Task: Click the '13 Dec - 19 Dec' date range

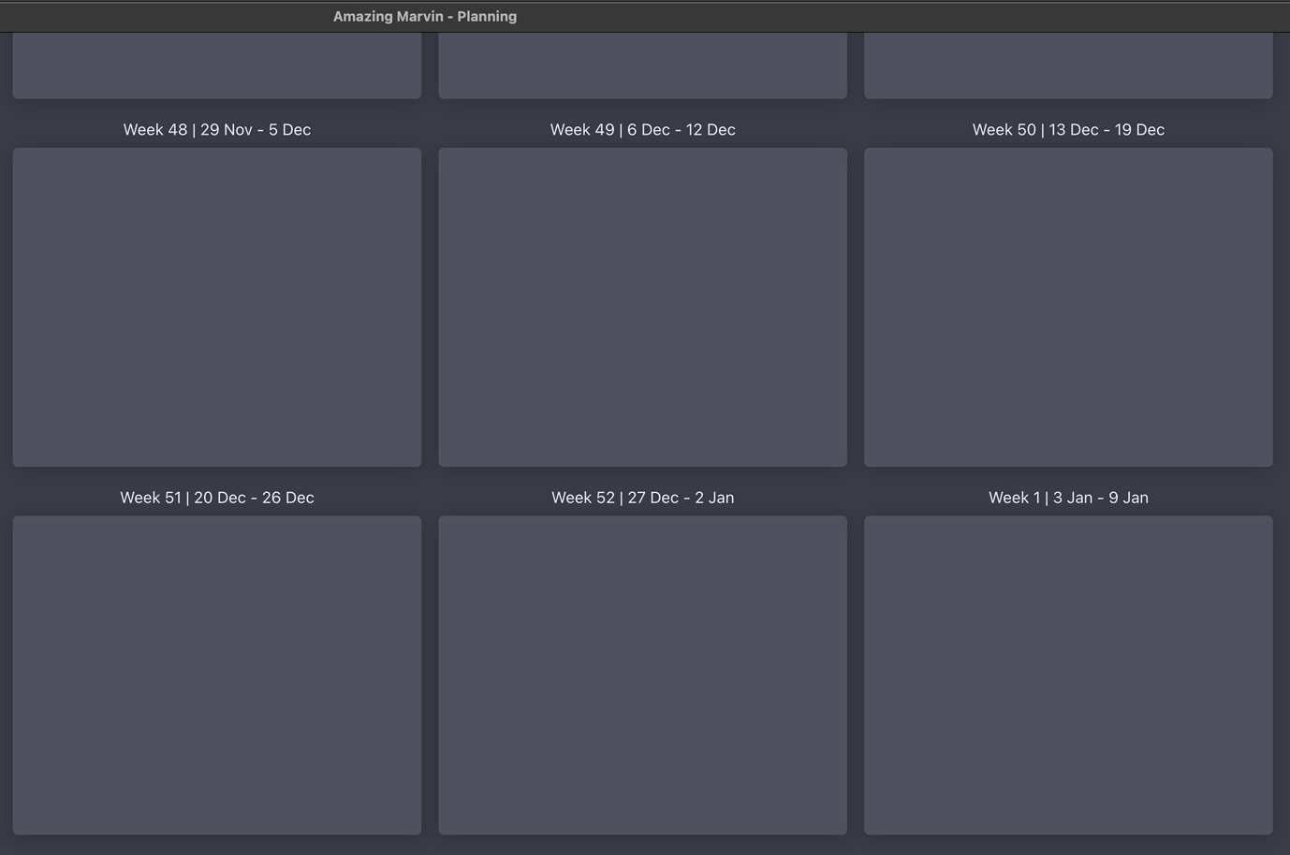Action: point(1107,130)
